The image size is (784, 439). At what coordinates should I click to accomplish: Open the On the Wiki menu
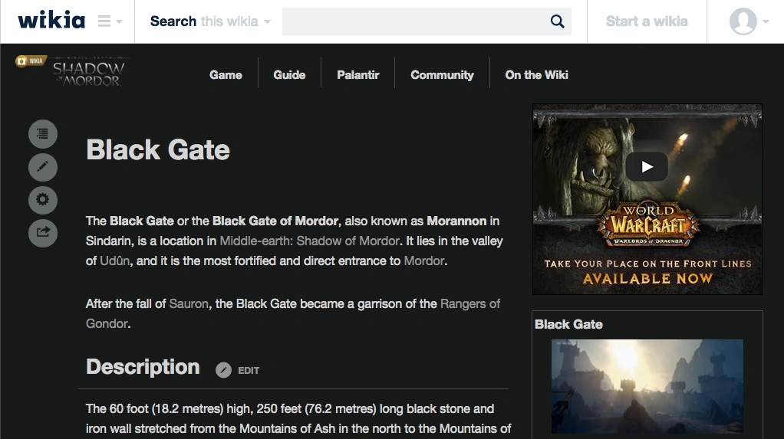[536, 75]
